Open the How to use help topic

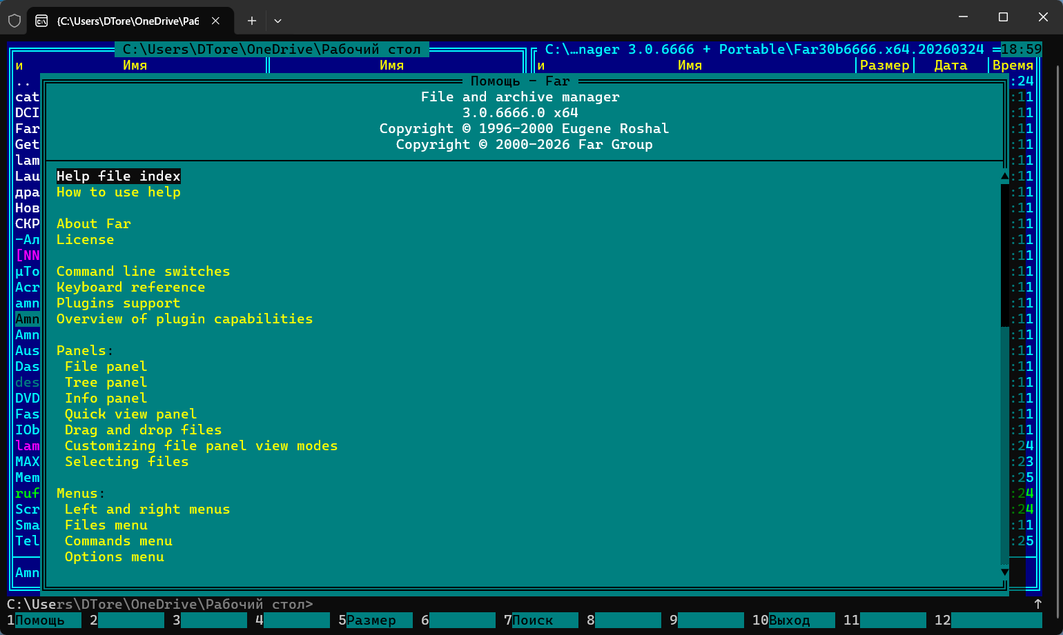[118, 192]
